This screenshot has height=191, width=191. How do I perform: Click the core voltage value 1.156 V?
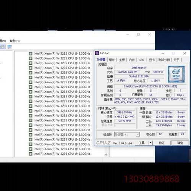click(155, 81)
